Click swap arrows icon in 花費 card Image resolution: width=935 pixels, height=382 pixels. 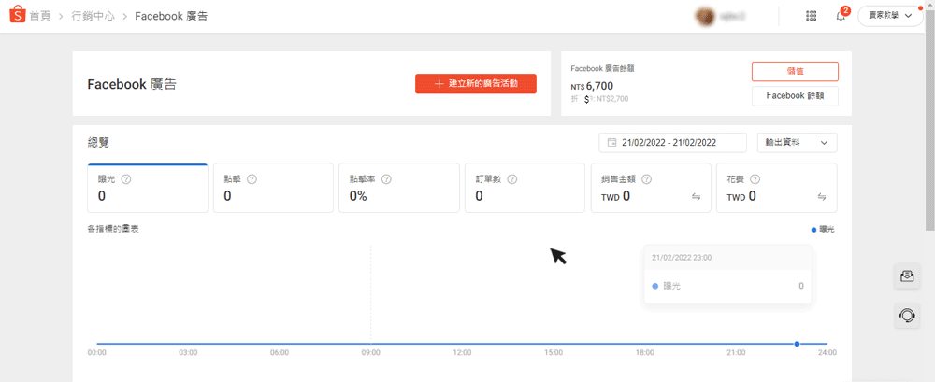click(822, 197)
